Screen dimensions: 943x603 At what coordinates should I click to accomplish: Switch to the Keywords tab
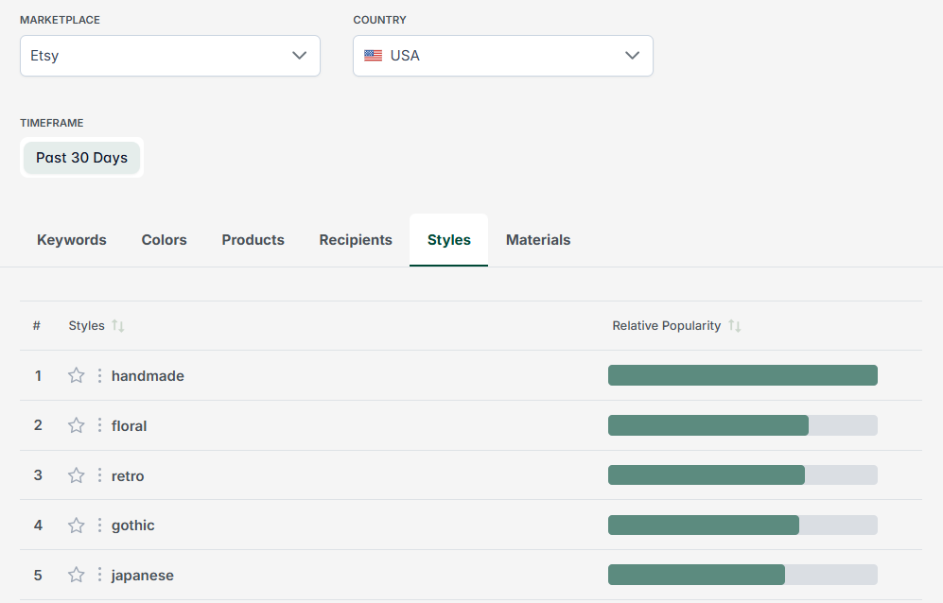[x=71, y=239]
